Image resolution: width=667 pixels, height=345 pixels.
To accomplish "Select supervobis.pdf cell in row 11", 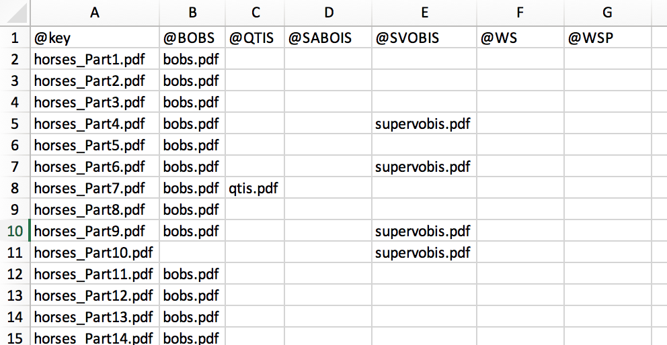I will (424, 253).
